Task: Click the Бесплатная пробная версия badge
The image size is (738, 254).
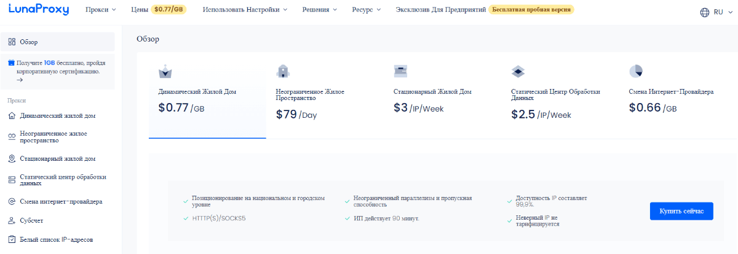Action: tap(531, 10)
